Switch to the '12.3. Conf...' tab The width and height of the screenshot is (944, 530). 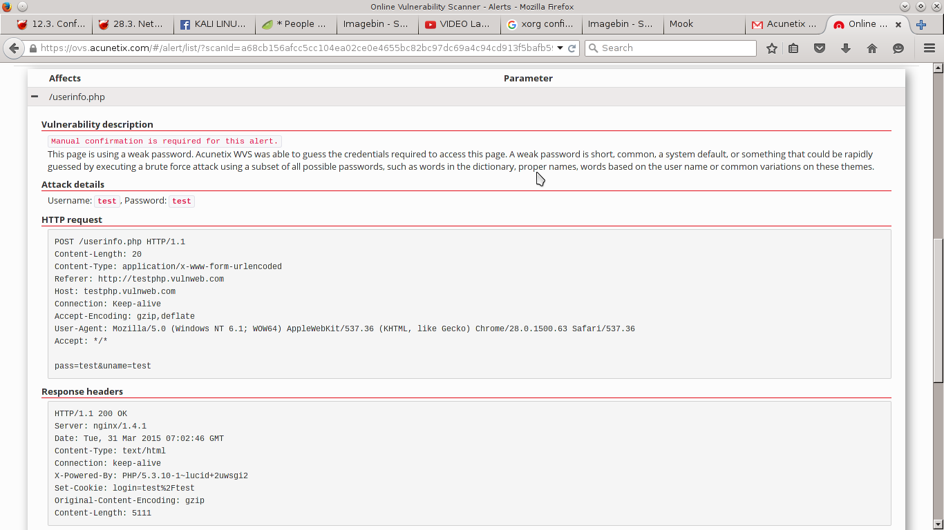tap(50, 24)
